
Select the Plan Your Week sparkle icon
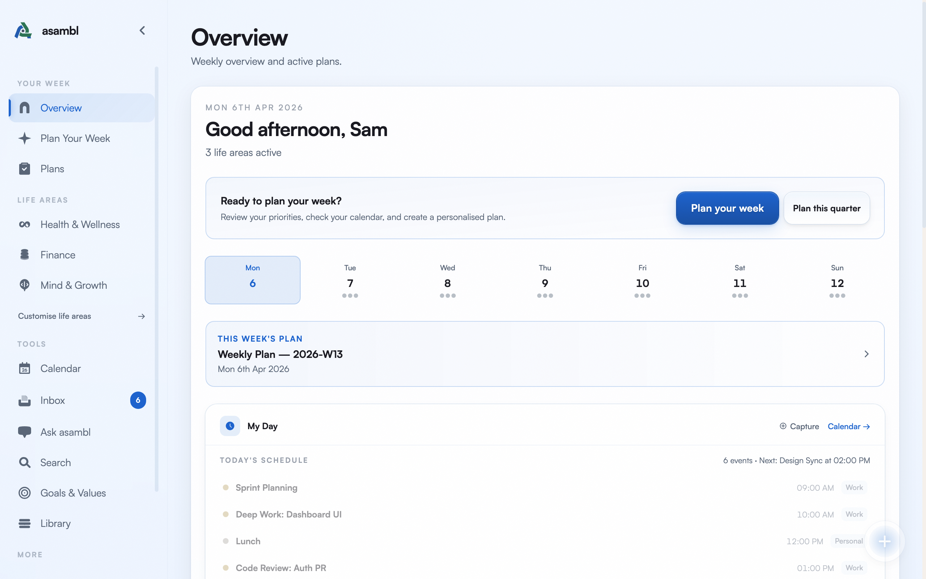coord(25,138)
